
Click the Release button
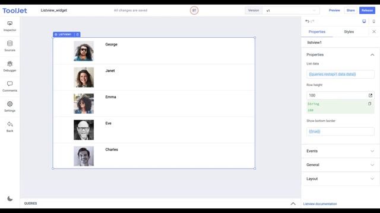pyautogui.click(x=367, y=11)
